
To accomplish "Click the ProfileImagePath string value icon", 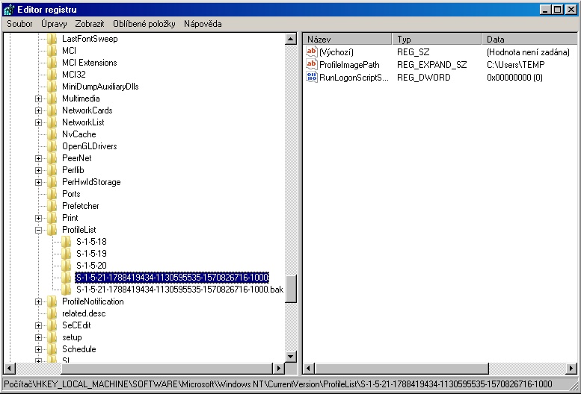I will [312, 65].
